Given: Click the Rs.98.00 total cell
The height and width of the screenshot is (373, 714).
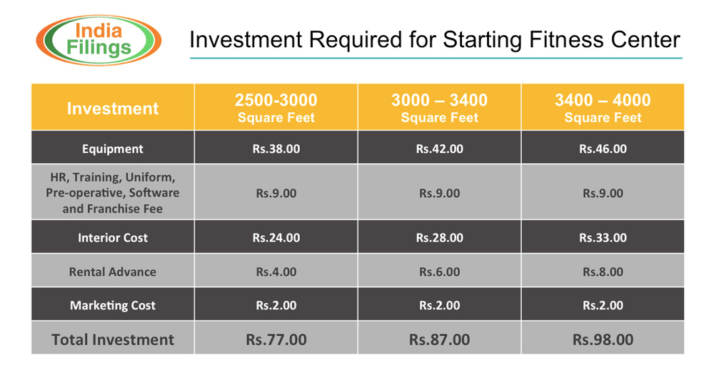Looking at the screenshot, I should coord(603,339).
